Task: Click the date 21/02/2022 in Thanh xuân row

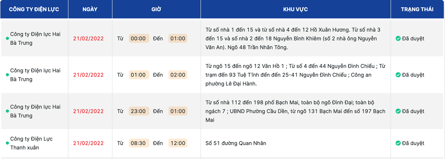Action: pos(88,143)
